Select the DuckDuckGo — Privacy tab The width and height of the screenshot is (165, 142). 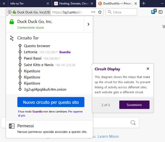pyautogui.click(x=118, y=4)
